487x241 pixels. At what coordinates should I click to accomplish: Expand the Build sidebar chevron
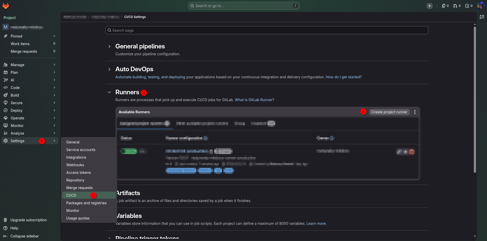pos(54,95)
